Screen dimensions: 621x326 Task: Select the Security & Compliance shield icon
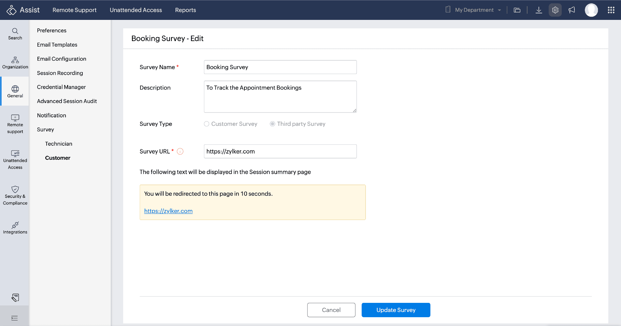[x=15, y=189]
